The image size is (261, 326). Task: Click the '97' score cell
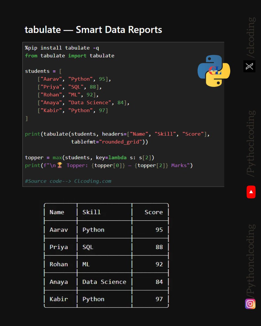159,299
